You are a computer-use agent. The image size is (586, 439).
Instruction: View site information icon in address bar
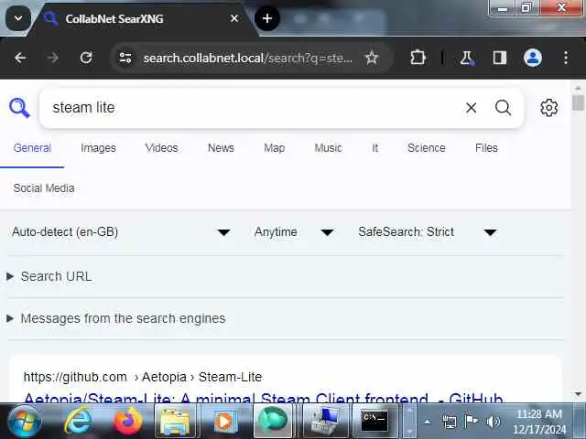coord(125,58)
